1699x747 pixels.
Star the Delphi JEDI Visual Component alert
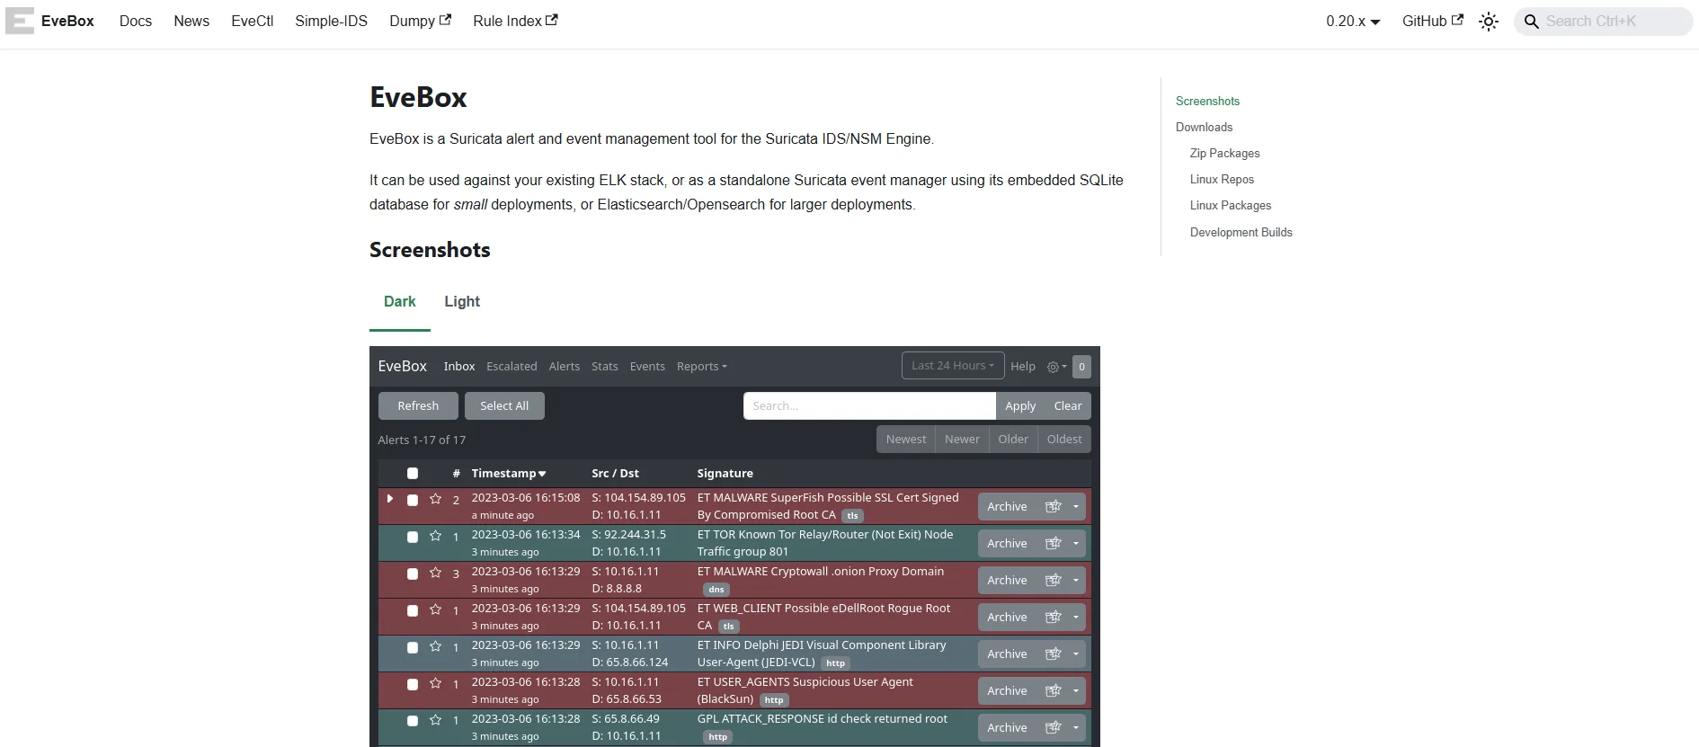click(x=435, y=646)
